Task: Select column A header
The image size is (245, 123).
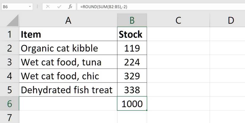Action: tap(68, 20)
